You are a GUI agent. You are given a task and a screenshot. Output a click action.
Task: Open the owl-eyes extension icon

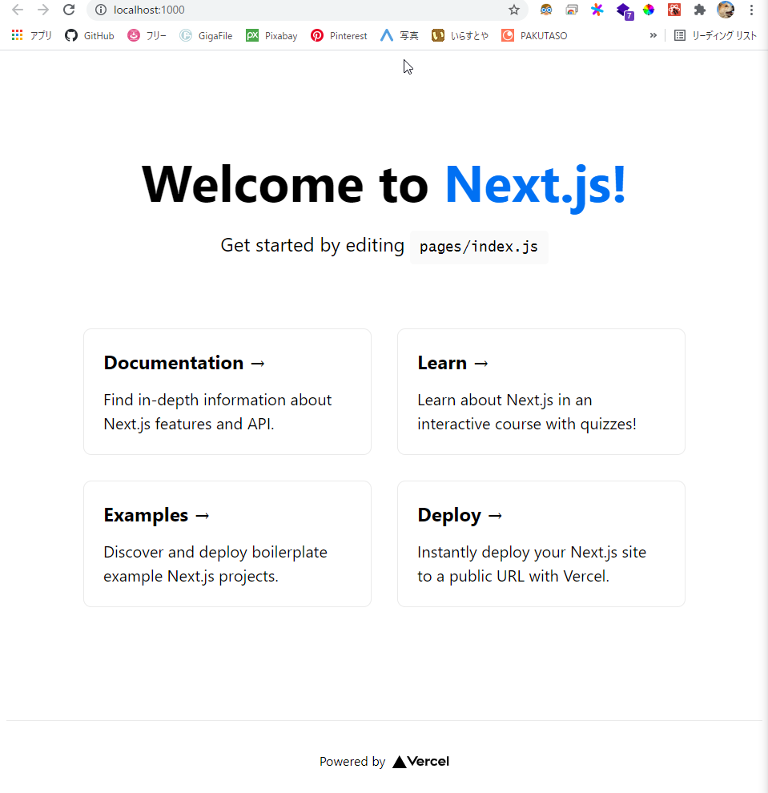pyautogui.click(x=546, y=10)
